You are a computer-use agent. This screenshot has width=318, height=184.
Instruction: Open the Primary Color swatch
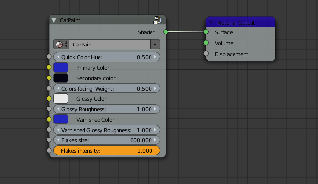61,67
